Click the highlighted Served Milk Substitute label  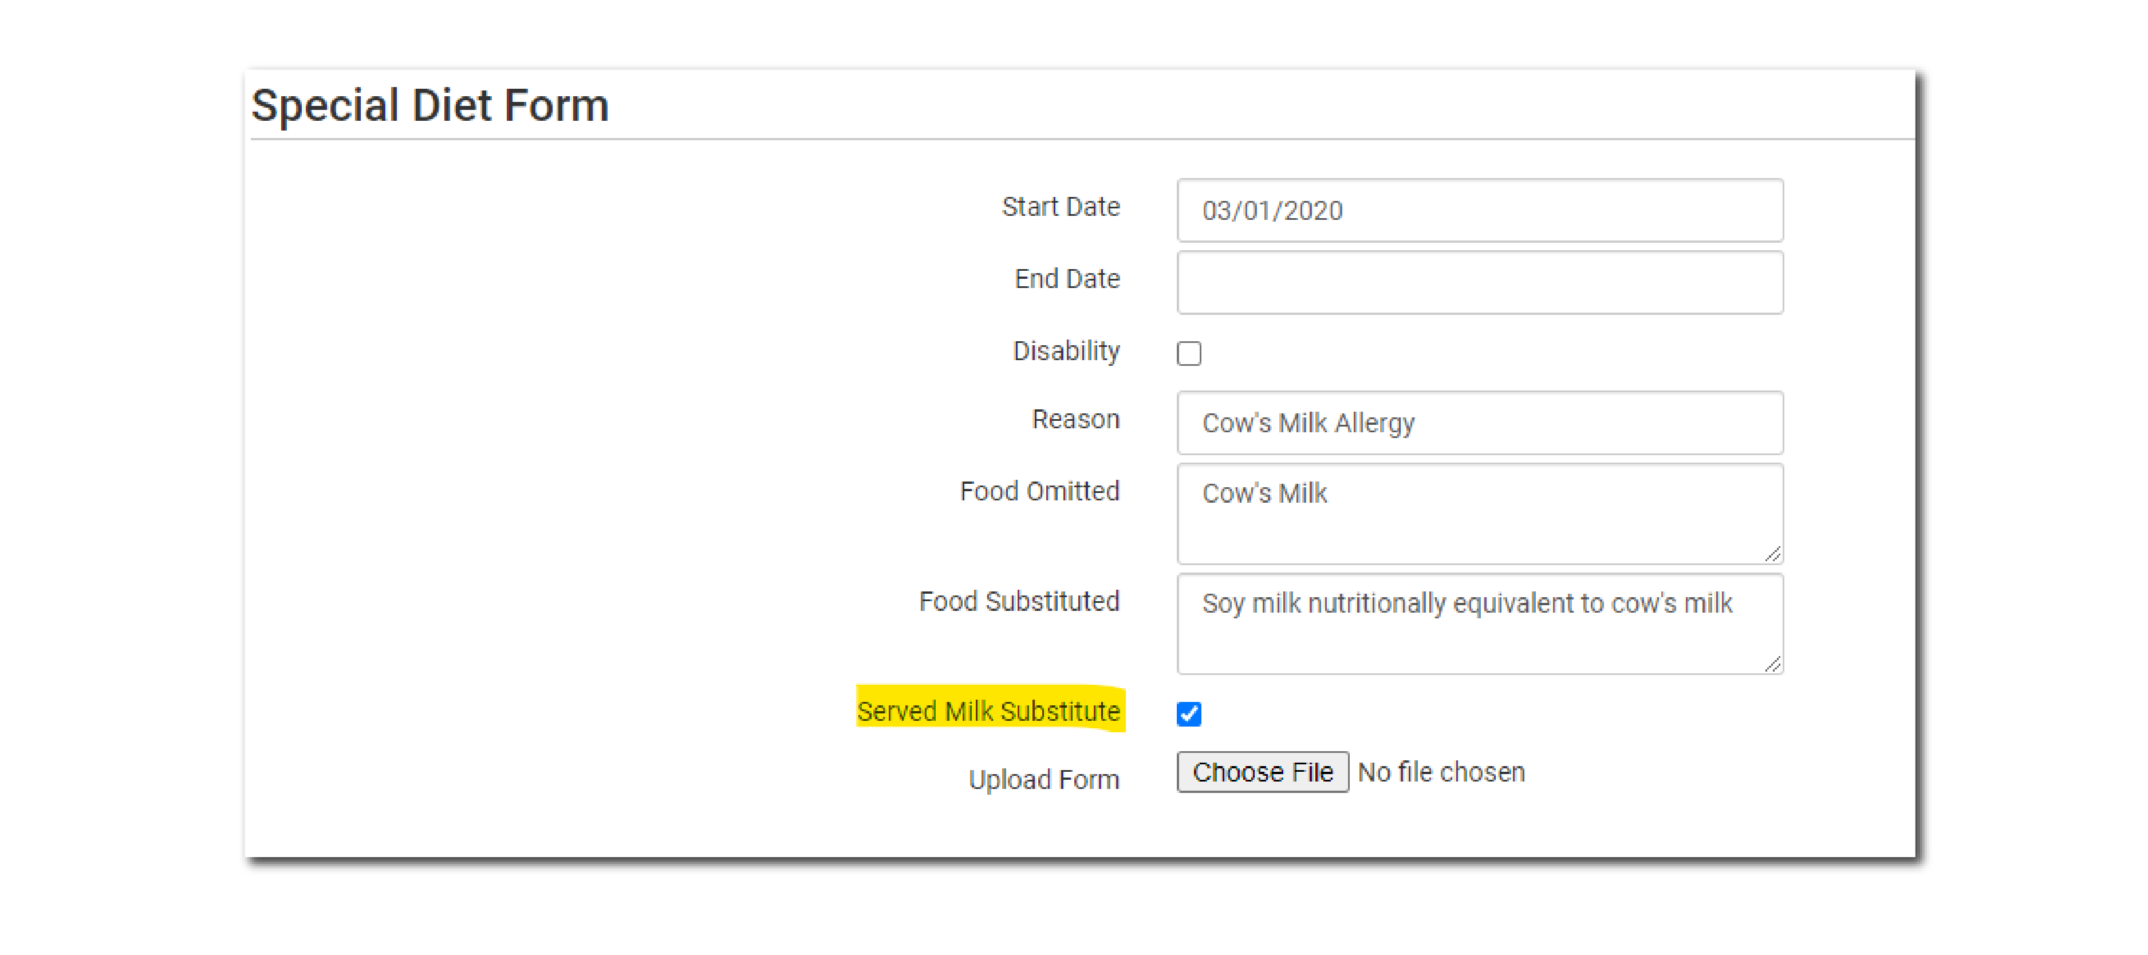click(x=988, y=712)
